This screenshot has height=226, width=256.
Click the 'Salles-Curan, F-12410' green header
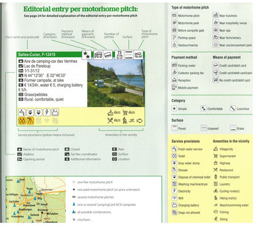(36, 54)
